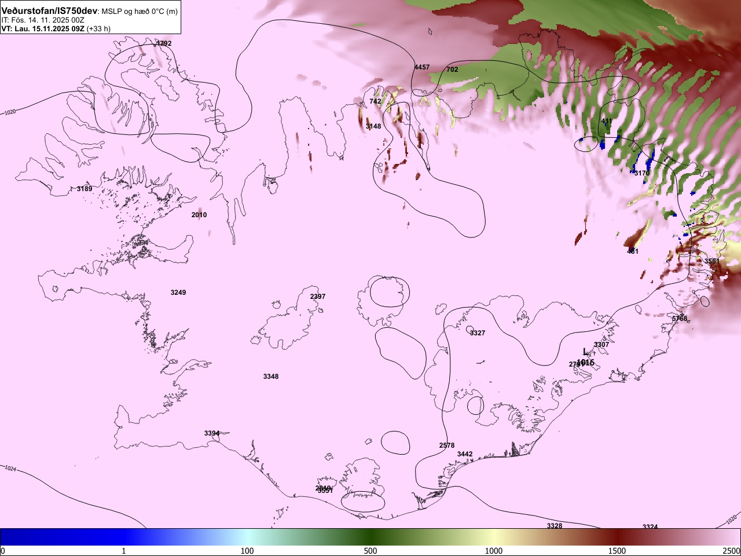
Task: Click the map value 2397
Action: (318, 297)
